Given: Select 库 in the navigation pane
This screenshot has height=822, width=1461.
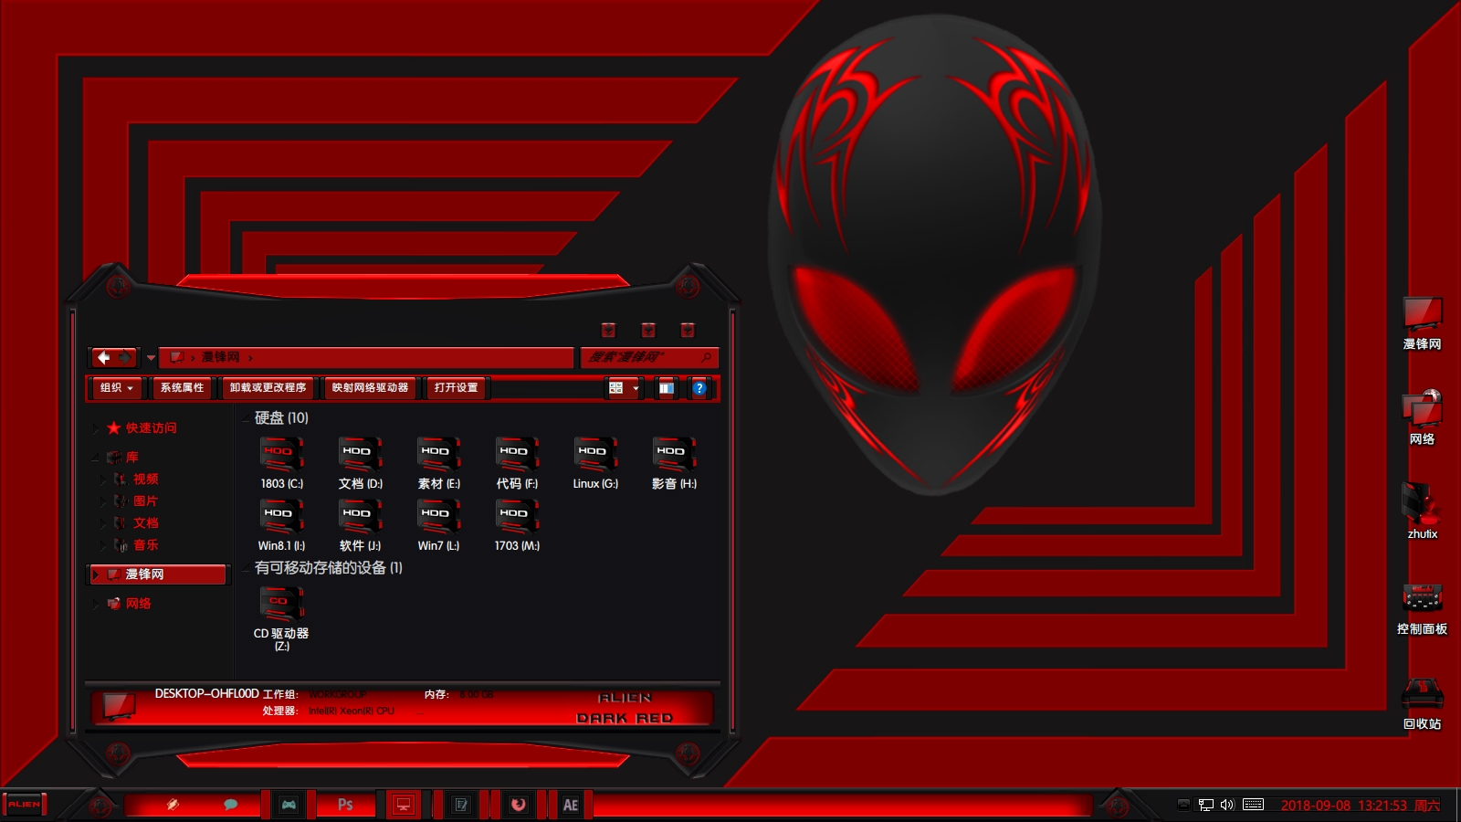Looking at the screenshot, I should (123, 458).
